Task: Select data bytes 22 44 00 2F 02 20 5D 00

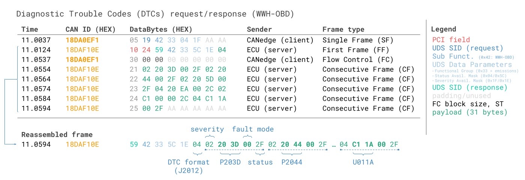Action: [178, 79]
